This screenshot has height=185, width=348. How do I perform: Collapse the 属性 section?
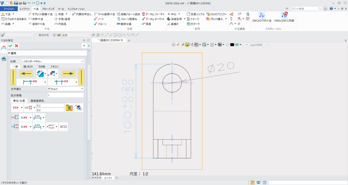[x=9, y=53]
